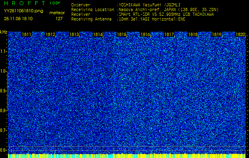This screenshot has width=249, height=158.
Task: Select the 1814 time marker
Action: [x=98, y=35]
